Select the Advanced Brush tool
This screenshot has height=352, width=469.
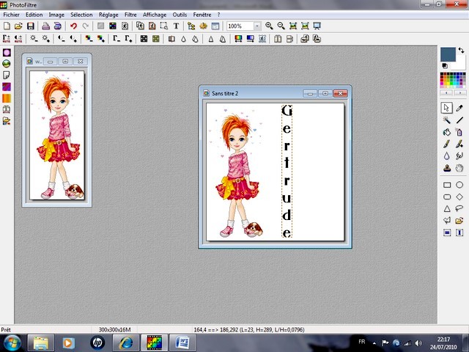459,144
